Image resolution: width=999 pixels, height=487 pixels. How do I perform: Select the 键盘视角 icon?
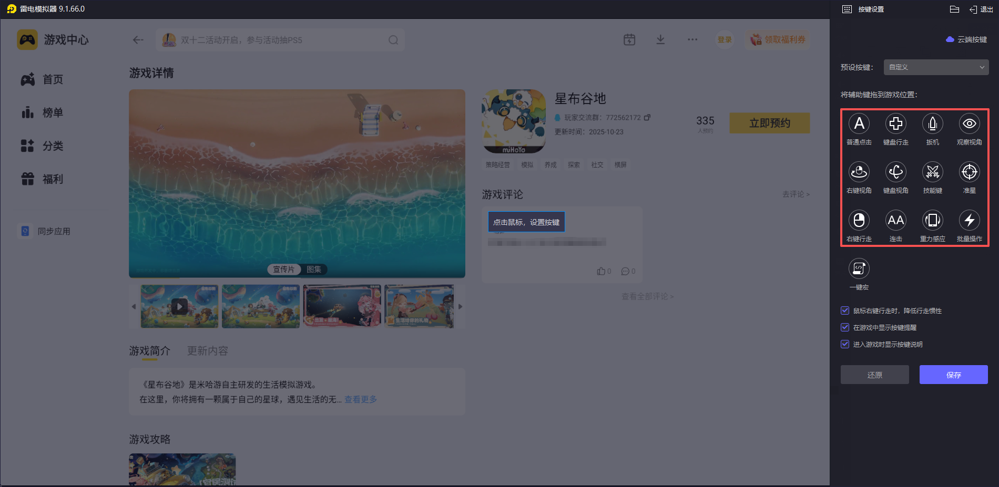pyautogui.click(x=896, y=172)
